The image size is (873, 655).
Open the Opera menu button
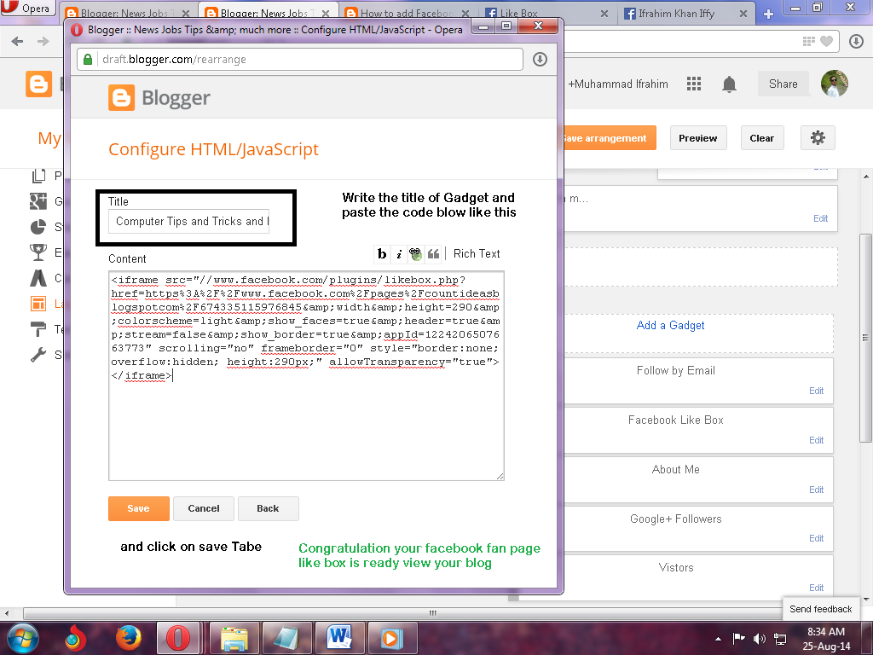coord(28,8)
